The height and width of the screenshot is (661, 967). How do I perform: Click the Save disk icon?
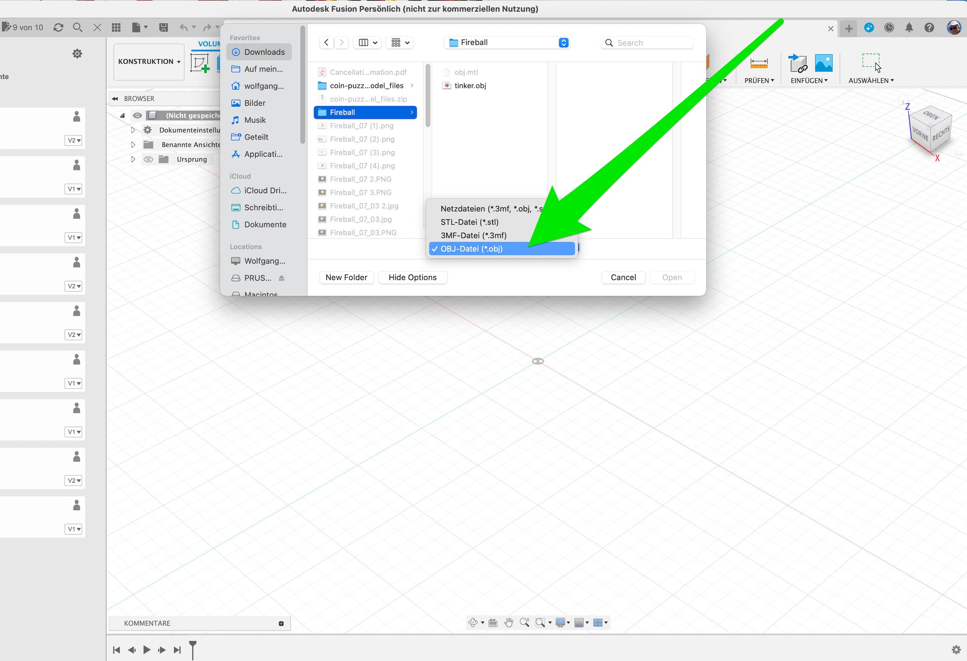(x=164, y=27)
